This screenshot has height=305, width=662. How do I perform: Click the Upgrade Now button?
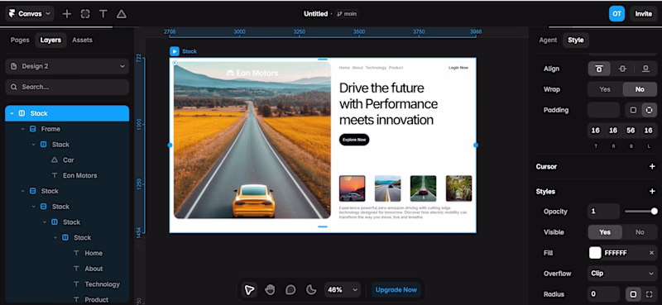[396, 290]
